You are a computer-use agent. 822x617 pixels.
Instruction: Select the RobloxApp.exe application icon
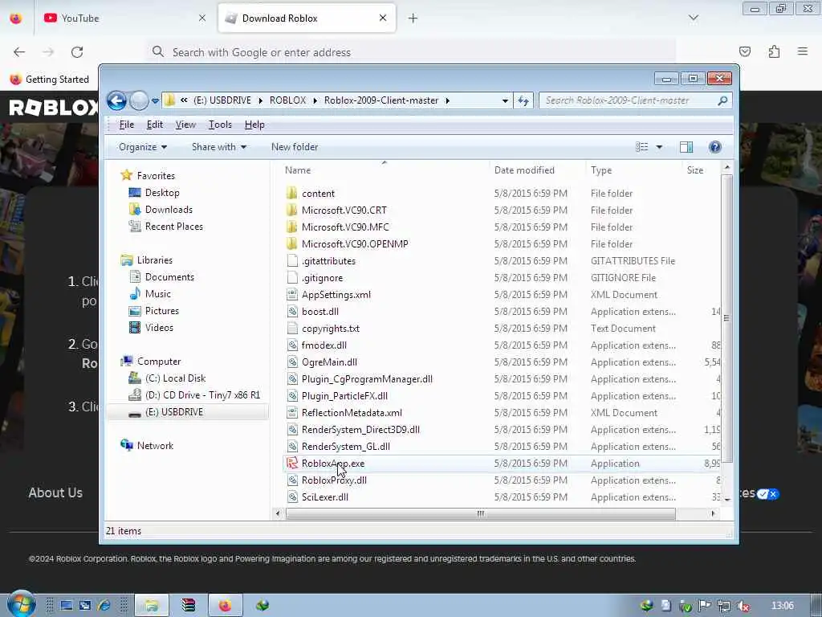coord(292,464)
